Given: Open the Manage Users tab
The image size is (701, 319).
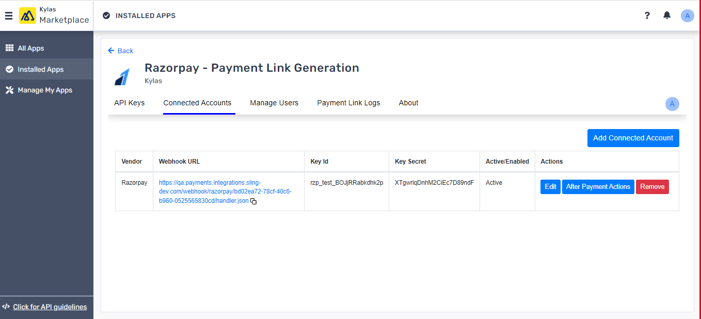Looking at the screenshot, I should pyautogui.click(x=274, y=103).
